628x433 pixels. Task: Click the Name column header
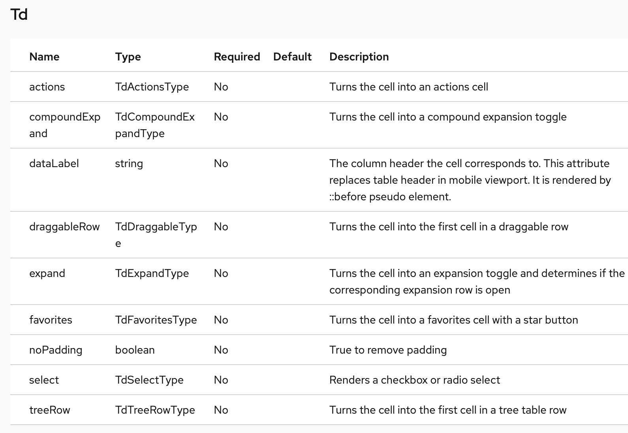(x=44, y=56)
